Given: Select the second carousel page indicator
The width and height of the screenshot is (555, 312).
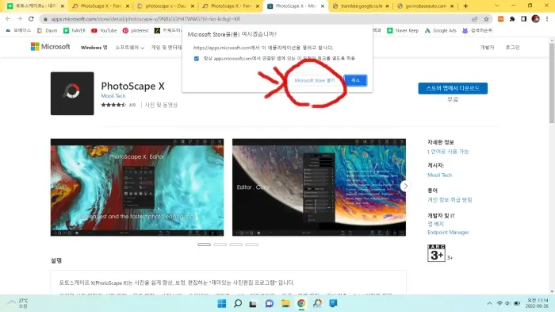Looking at the screenshot, I should [220, 245].
